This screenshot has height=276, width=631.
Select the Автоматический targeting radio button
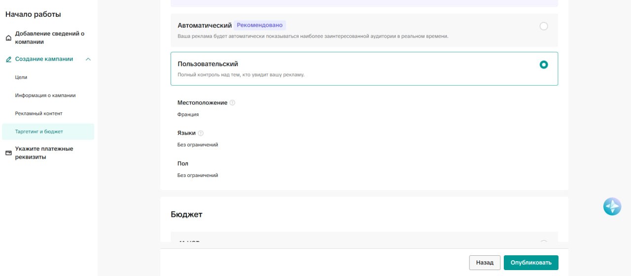[x=544, y=26]
